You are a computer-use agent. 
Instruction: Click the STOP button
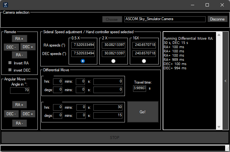(115, 137)
